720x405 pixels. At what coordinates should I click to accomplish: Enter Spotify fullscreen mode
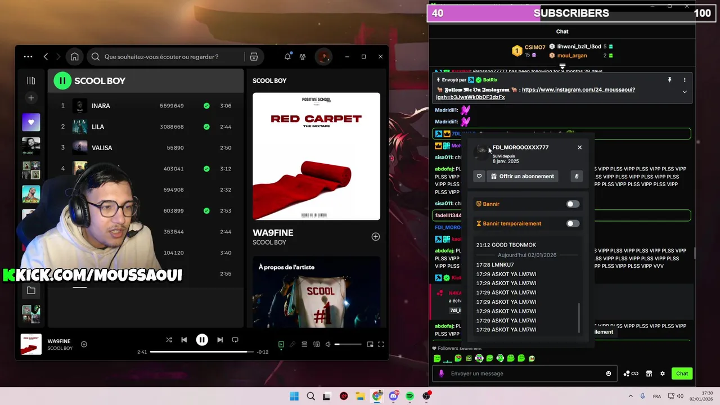pyautogui.click(x=381, y=344)
